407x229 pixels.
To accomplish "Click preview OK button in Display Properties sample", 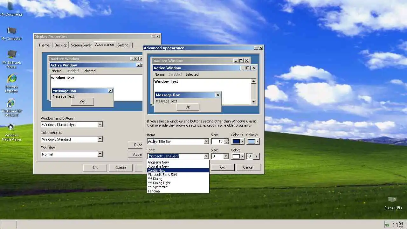I will [82, 102].
